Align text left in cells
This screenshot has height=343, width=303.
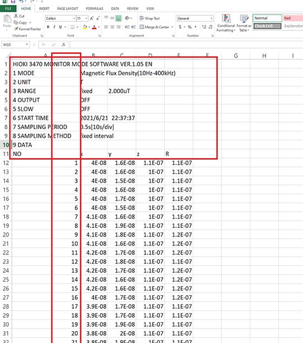tap(106, 27)
